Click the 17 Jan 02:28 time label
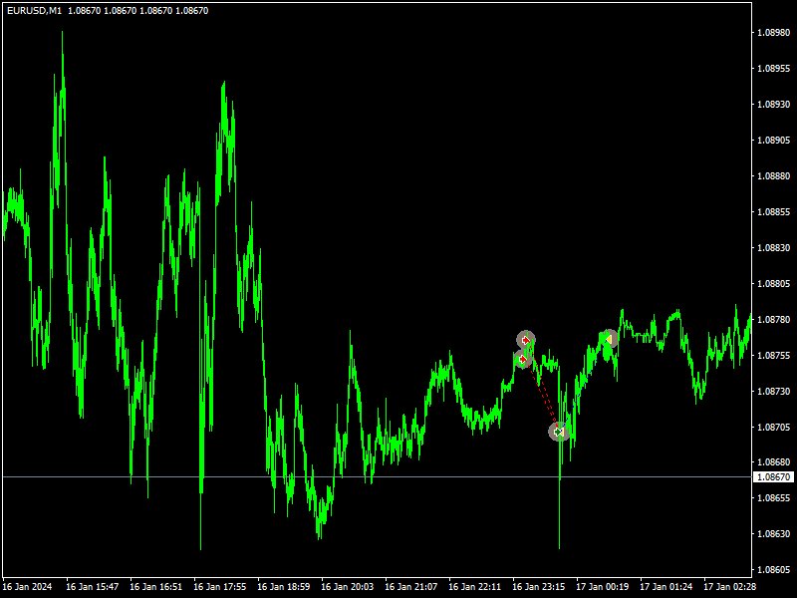Viewport: 797px width, 598px height. pos(729,587)
